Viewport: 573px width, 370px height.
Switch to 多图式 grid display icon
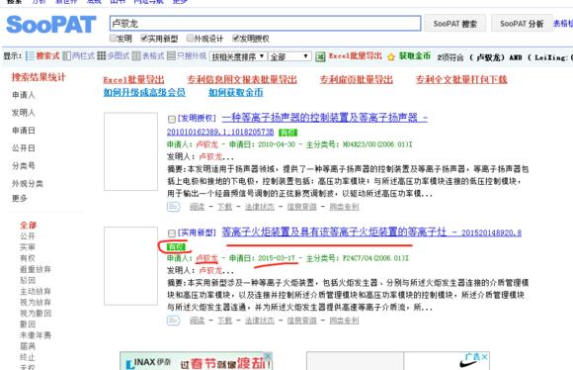(x=101, y=56)
